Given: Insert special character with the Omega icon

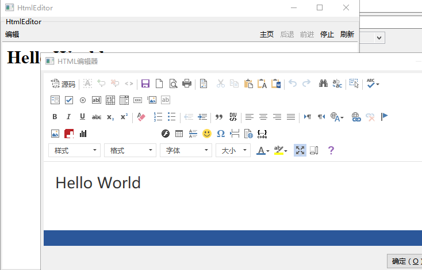Looking at the screenshot, I should [221, 134].
